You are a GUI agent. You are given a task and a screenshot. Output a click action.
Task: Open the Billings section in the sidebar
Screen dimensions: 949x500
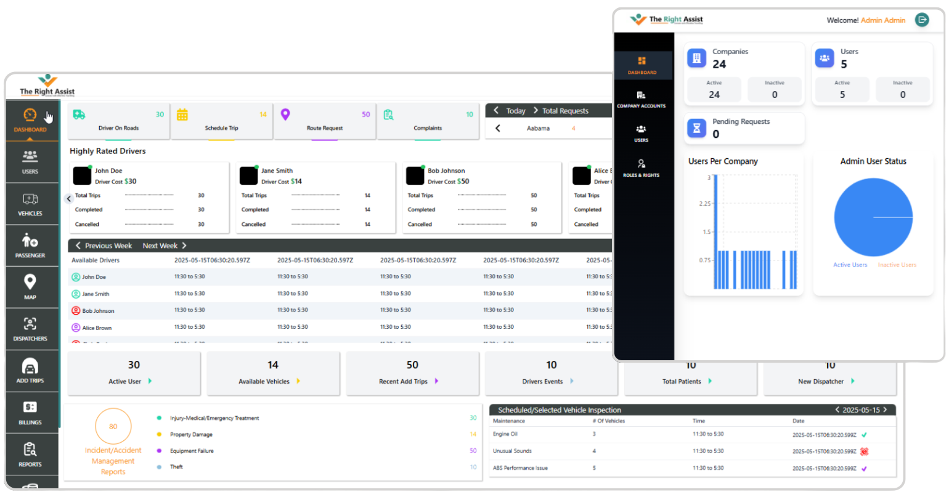click(30, 413)
